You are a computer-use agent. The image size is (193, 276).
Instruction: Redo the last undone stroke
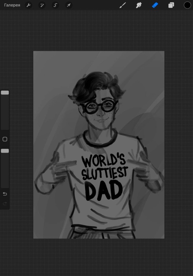coord(5,204)
